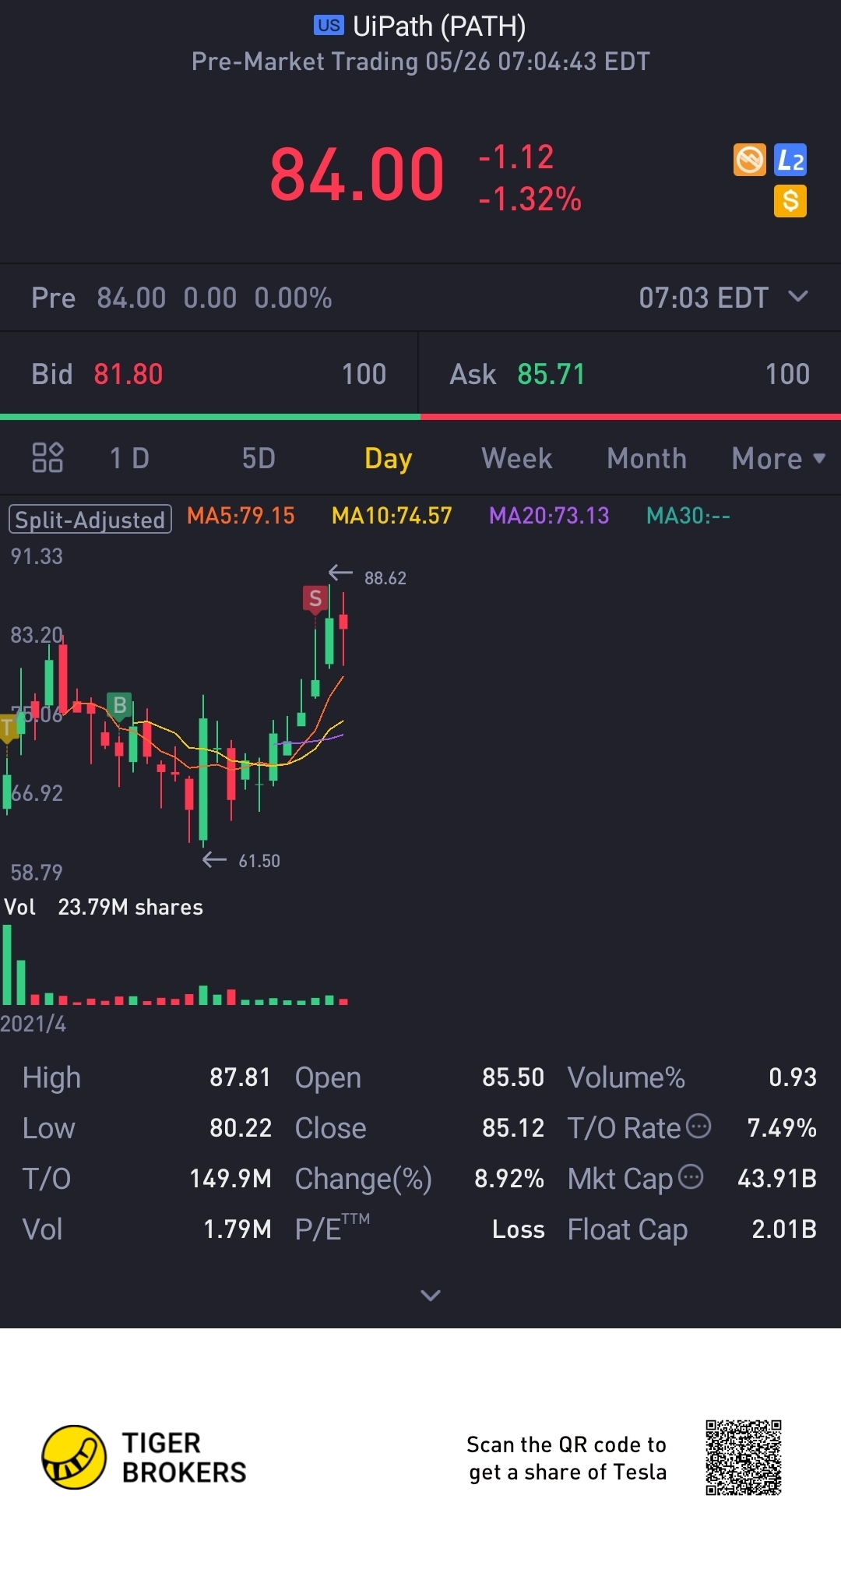Tap the Volume% value 0.93
This screenshot has height=1587, width=841.
[793, 1077]
